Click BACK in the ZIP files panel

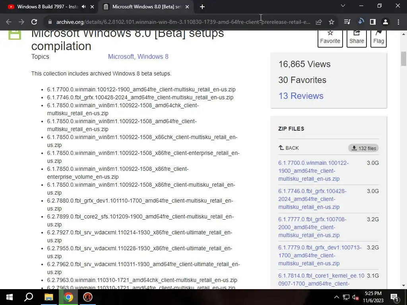pos(289,148)
